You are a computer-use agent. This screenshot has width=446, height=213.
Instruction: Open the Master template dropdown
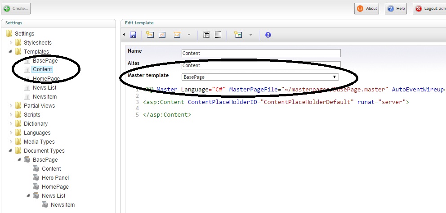pos(260,77)
